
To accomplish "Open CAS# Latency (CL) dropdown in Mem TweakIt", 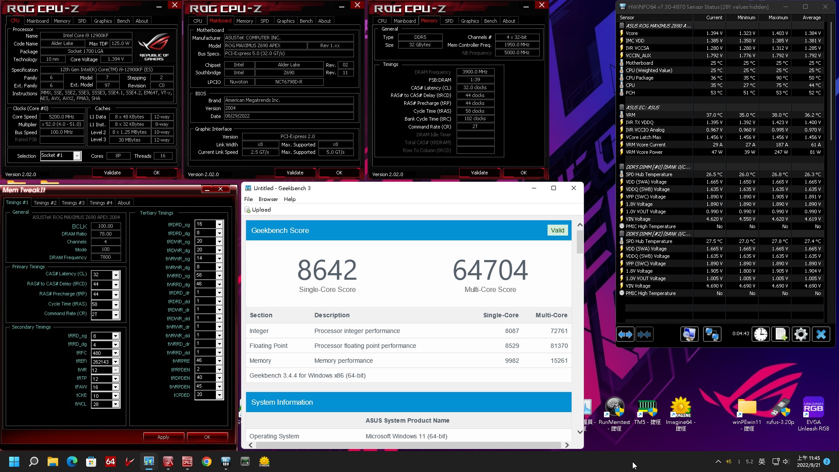I will pos(116,275).
